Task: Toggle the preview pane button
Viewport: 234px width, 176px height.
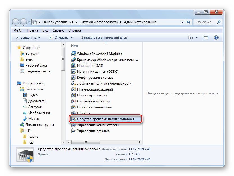Action: coord(206,38)
